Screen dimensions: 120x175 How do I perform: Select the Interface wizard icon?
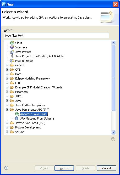coord(12,47)
